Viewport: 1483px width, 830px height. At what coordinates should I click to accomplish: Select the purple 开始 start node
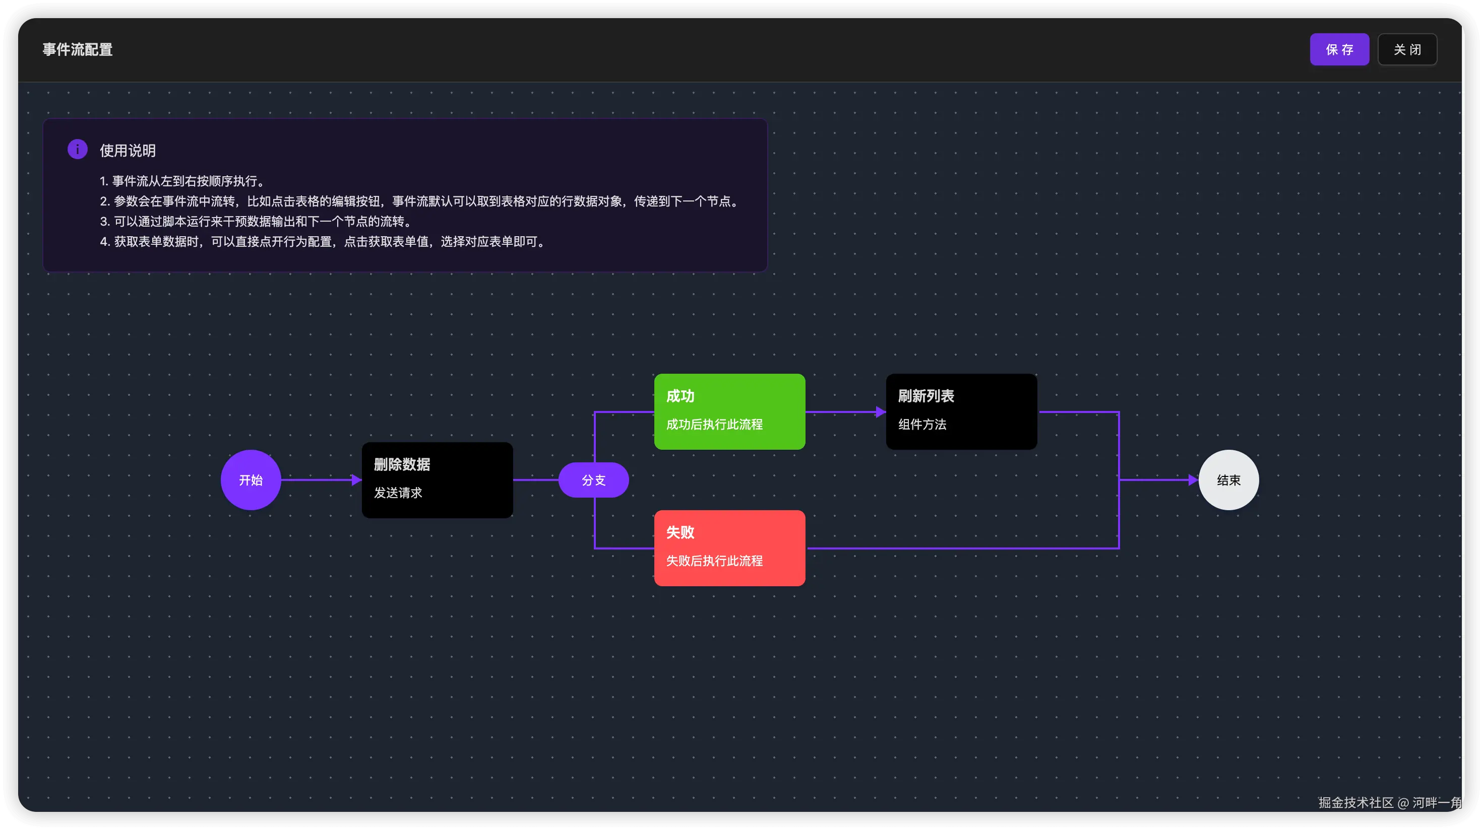click(x=251, y=479)
